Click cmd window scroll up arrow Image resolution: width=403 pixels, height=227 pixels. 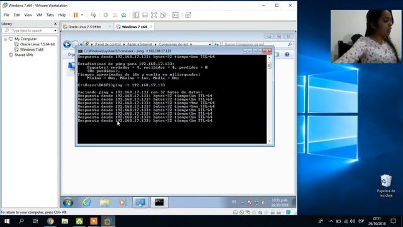point(270,57)
